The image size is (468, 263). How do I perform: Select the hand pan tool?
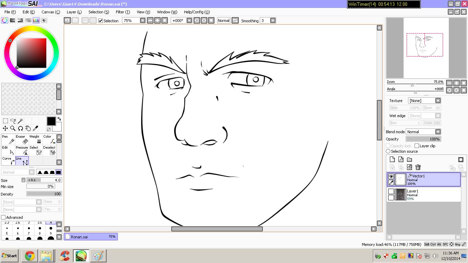28,128
